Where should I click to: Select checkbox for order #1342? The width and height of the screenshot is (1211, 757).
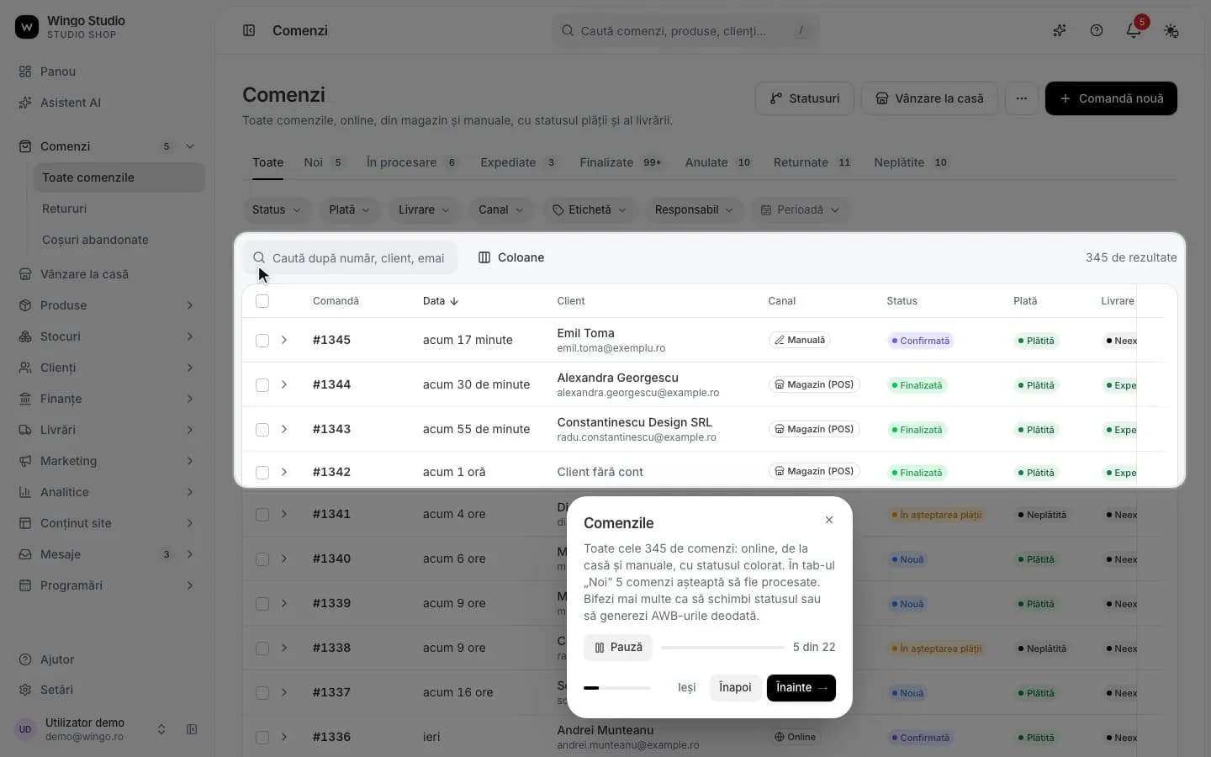[x=262, y=473]
